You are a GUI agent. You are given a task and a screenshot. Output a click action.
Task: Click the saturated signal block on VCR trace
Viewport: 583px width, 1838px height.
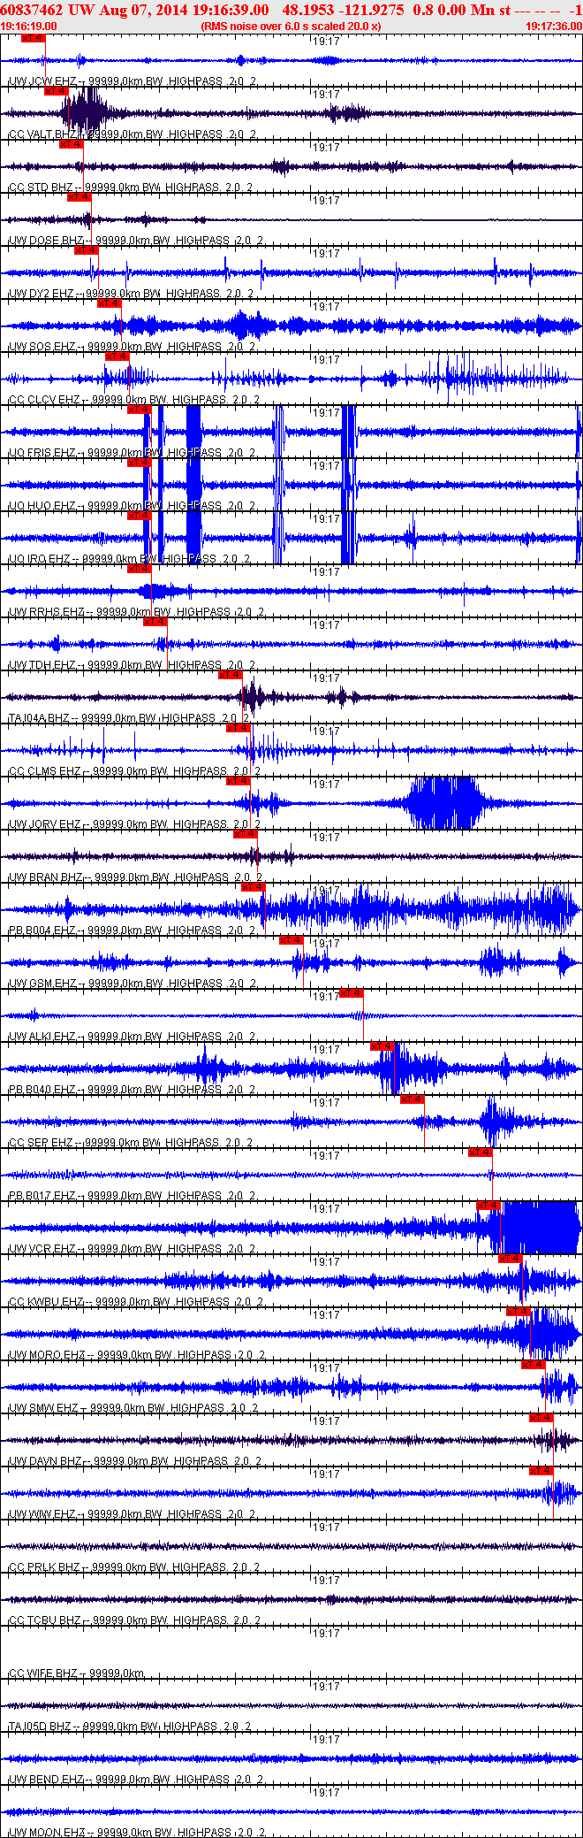tap(541, 1228)
